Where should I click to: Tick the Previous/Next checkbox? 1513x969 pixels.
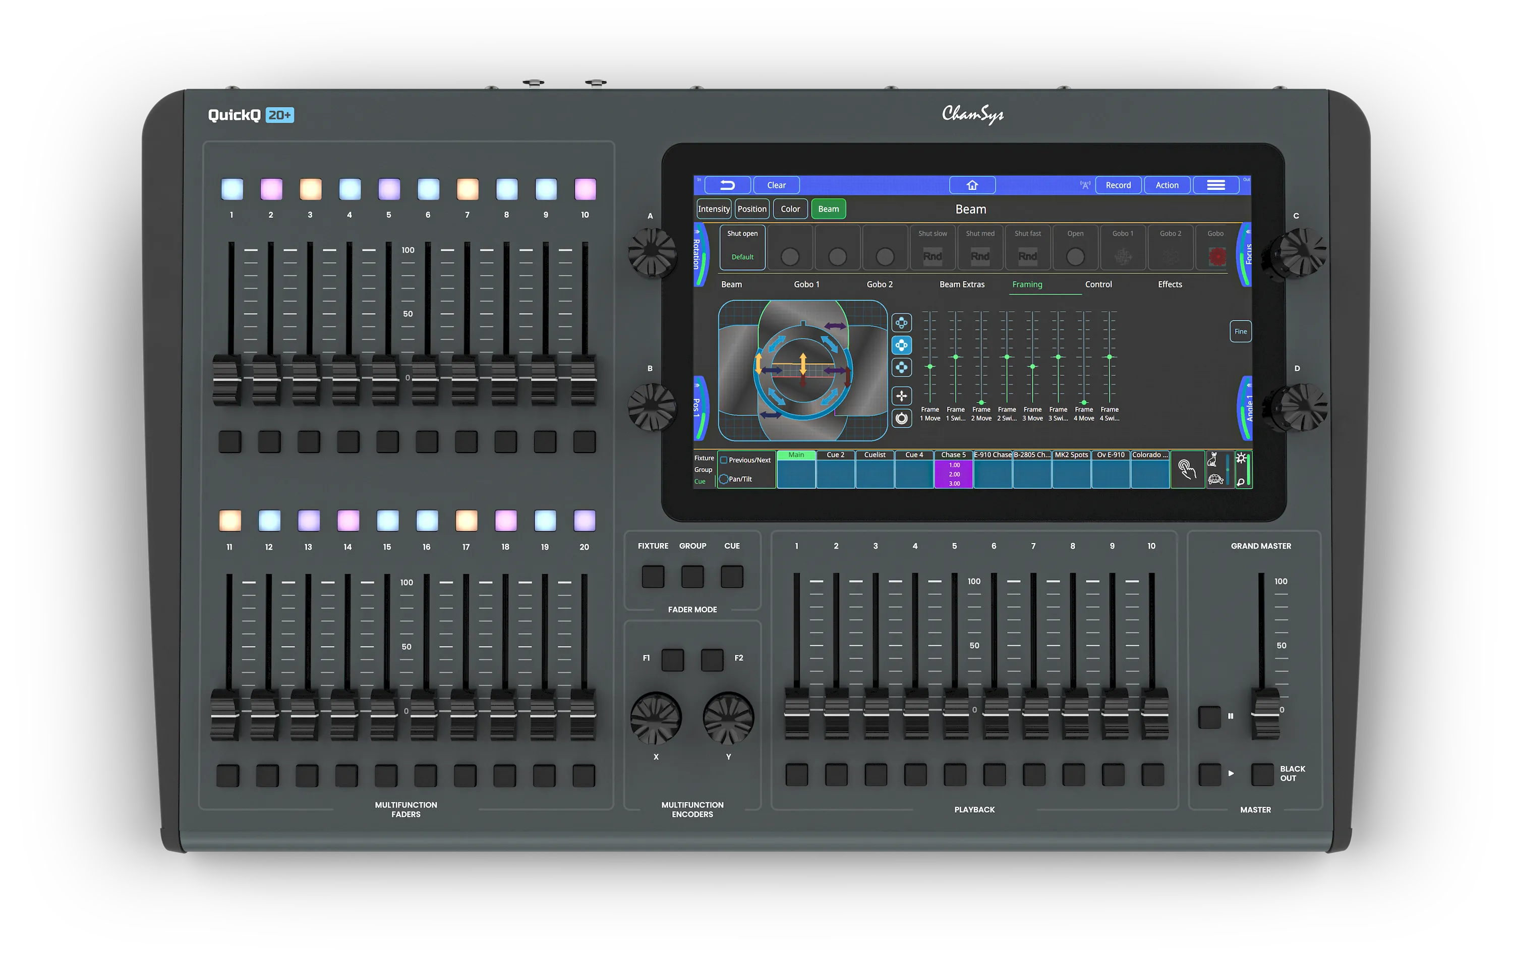pyautogui.click(x=724, y=460)
